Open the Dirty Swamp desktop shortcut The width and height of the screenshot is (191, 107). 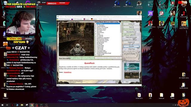(117, 4)
